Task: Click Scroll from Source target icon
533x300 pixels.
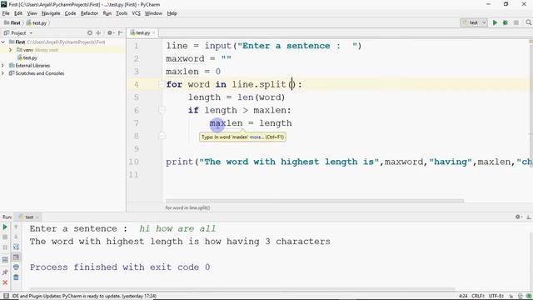Action: (90, 33)
